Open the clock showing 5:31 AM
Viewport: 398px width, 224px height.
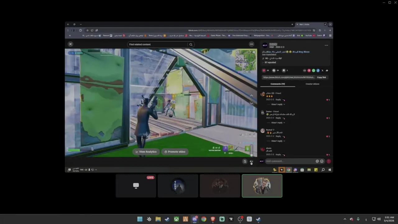[389, 219]
